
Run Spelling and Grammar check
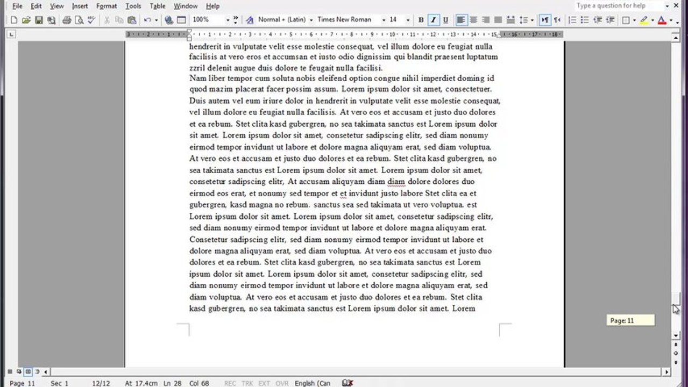coord(91,20)
